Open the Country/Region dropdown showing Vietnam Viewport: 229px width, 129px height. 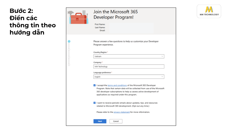pyautogui.click(x=129, y=56)
